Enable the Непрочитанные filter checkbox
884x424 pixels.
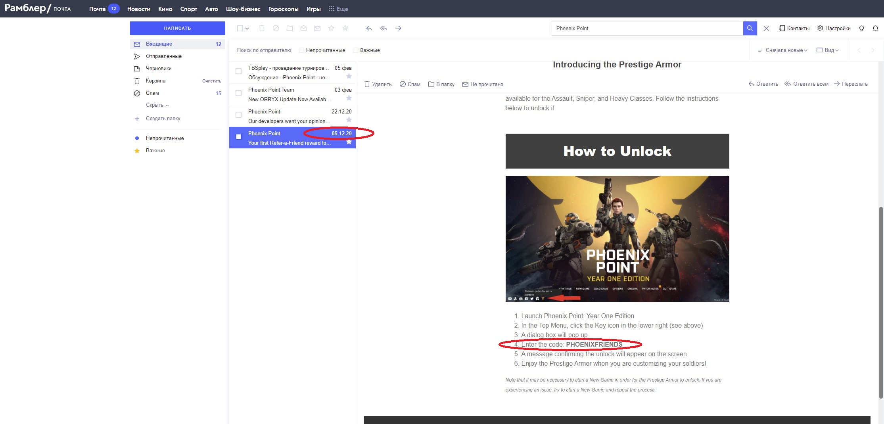click(x=301, y=50)
